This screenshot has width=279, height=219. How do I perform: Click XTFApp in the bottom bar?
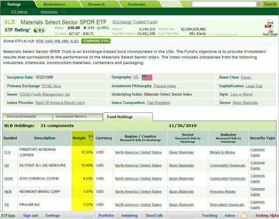[8, 216]
